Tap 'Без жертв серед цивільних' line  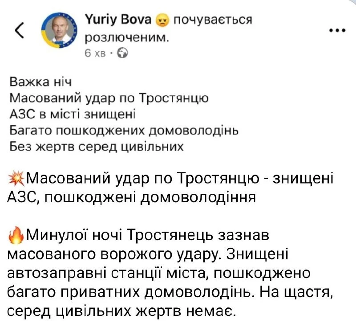click(x=96, y=147)
